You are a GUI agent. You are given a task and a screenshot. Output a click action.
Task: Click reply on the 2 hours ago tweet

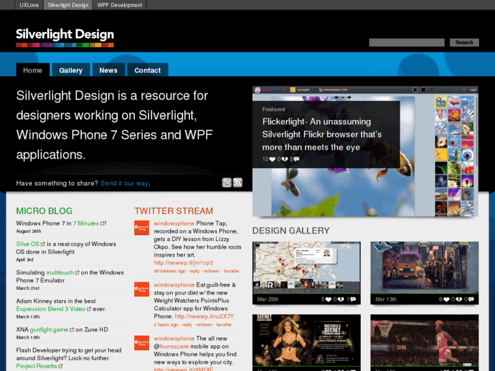point(187,325)
